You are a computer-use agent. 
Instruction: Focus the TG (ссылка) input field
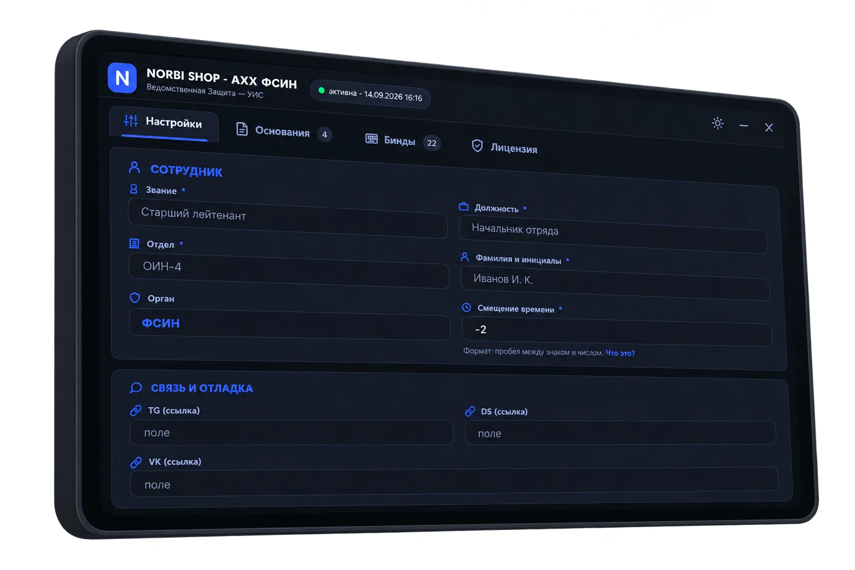[291, 433]
